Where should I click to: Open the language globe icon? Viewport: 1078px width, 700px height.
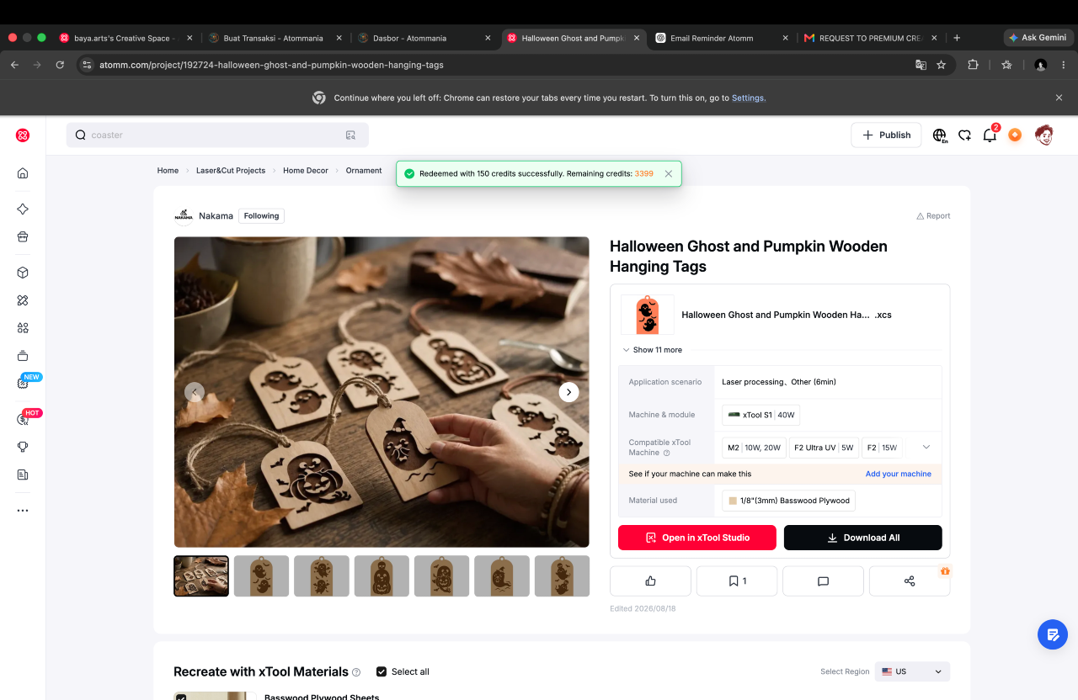pyautogui.click(x=940, y=135)
